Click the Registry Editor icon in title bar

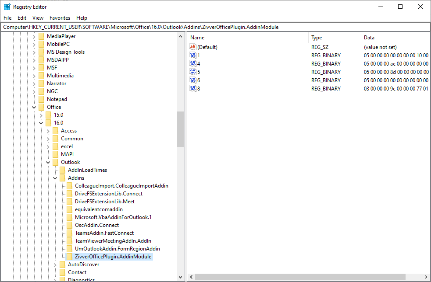tap(7, 7)
